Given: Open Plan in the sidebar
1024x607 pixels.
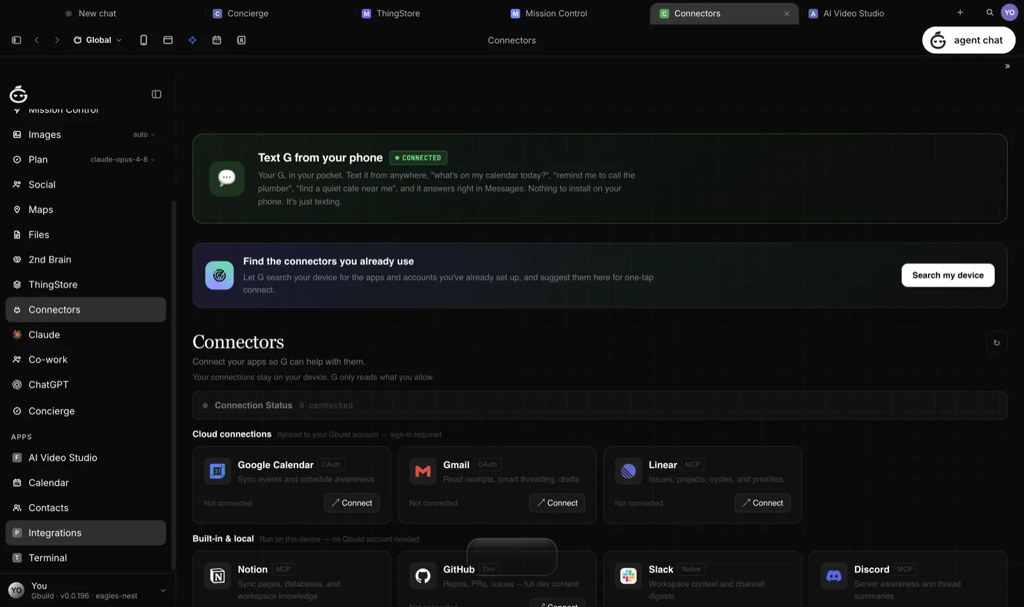Looking at the screenshot, I should [x=38, y=159].
